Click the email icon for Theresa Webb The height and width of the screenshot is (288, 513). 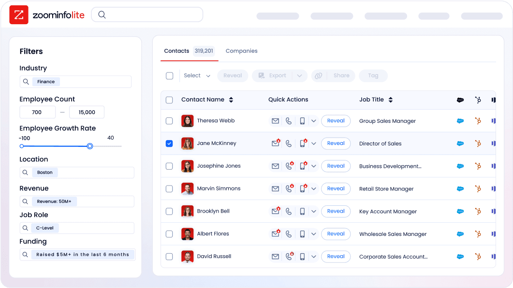275,121
